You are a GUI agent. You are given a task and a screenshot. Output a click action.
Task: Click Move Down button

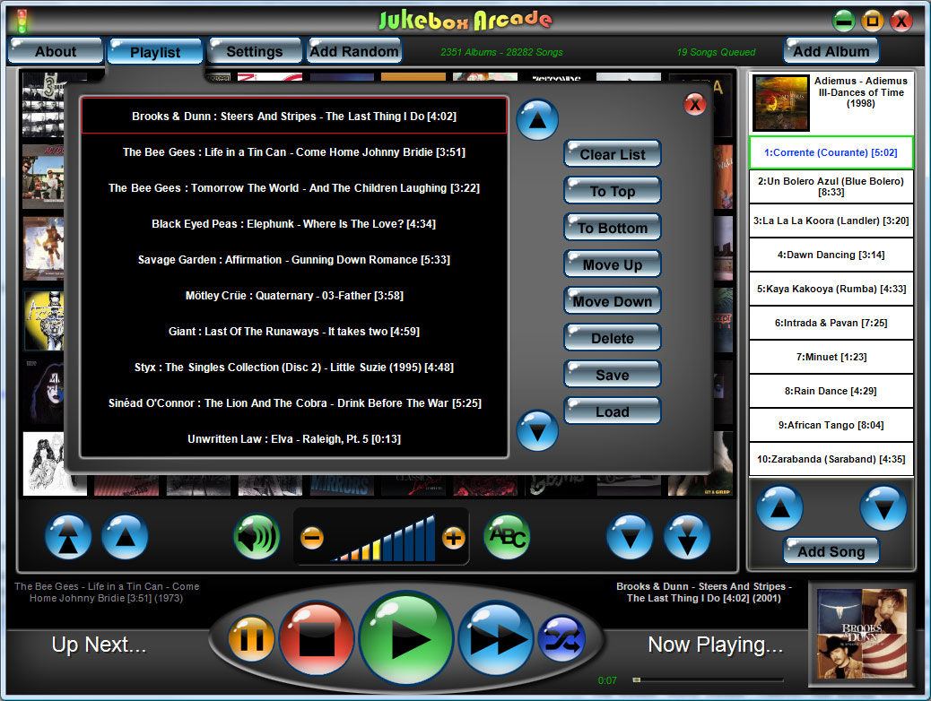click(x=613, y=301)
